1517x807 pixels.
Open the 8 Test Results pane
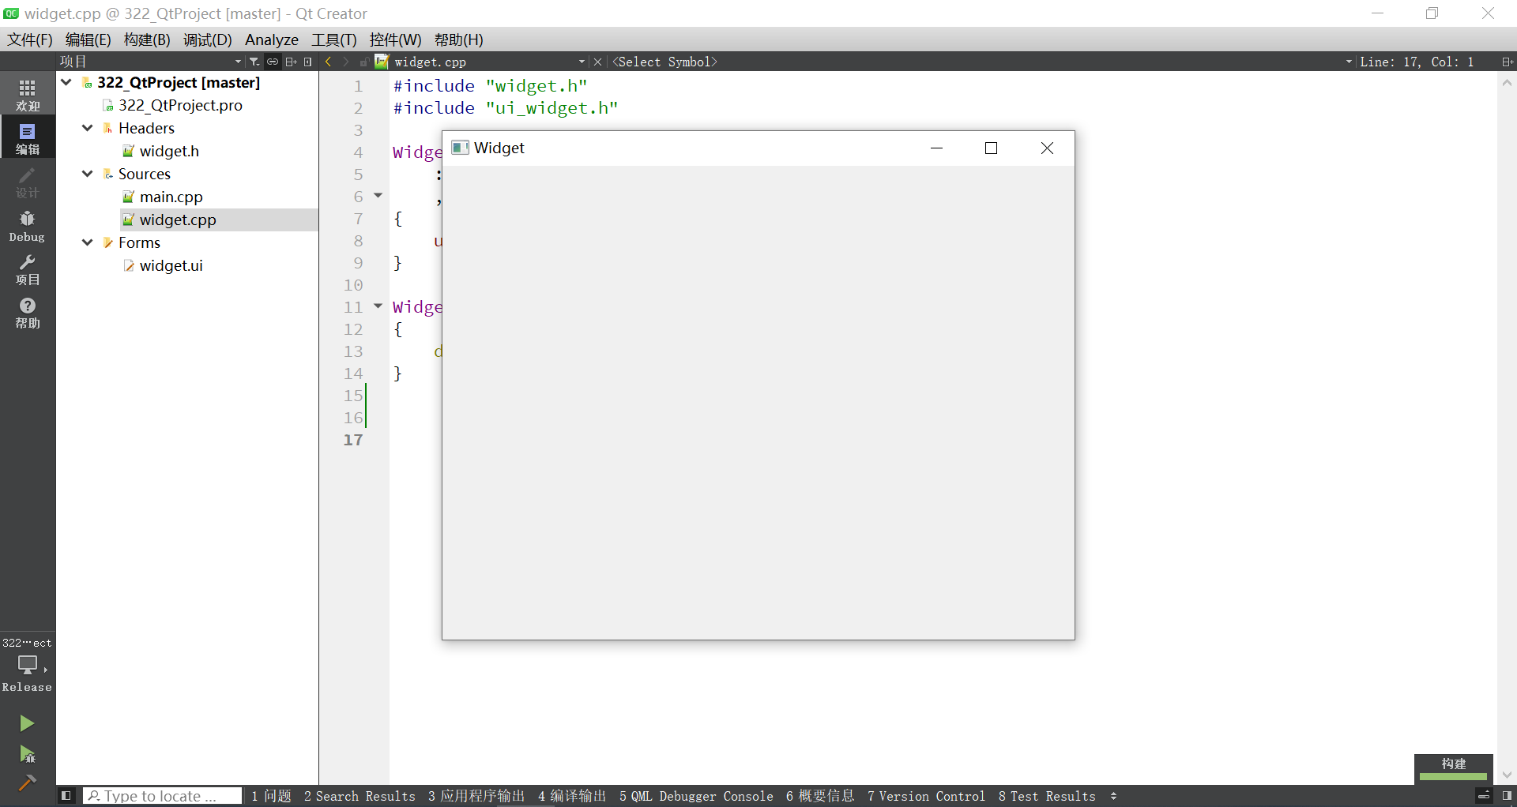click(x=1047, y=796)
